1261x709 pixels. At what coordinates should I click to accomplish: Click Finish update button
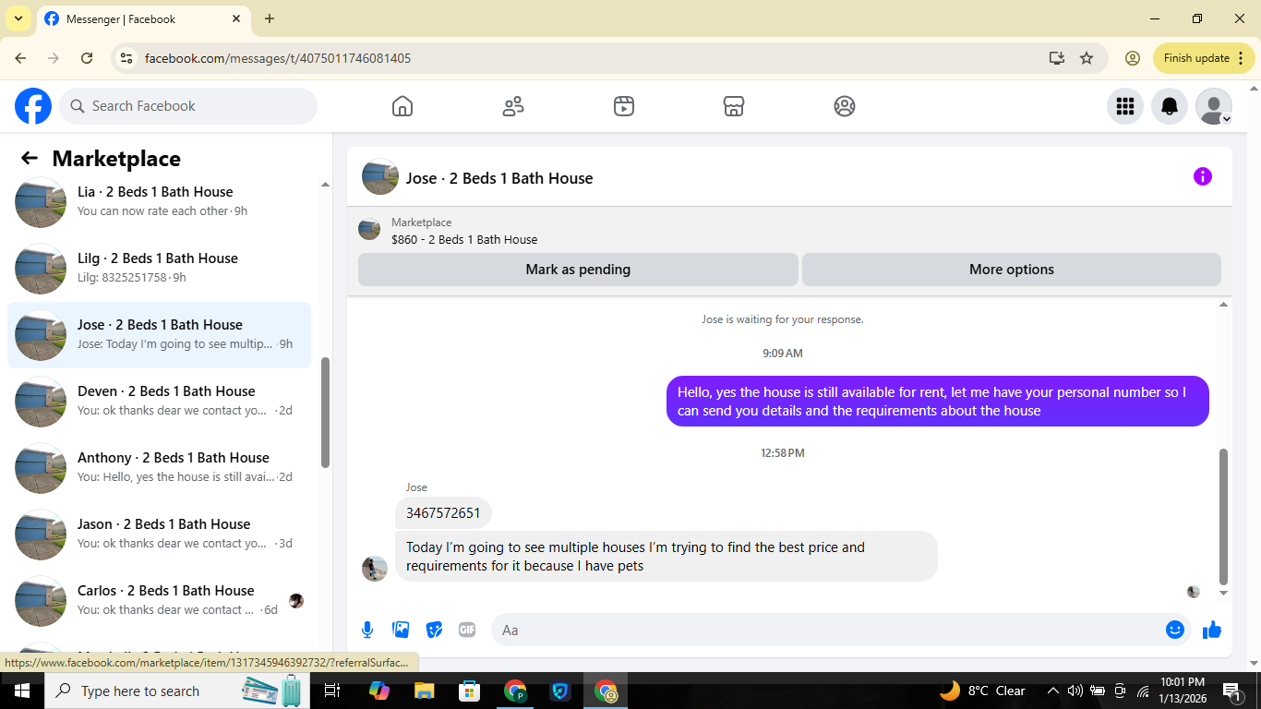[1204, 58]
